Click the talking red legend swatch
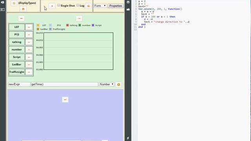 [67, 25]
